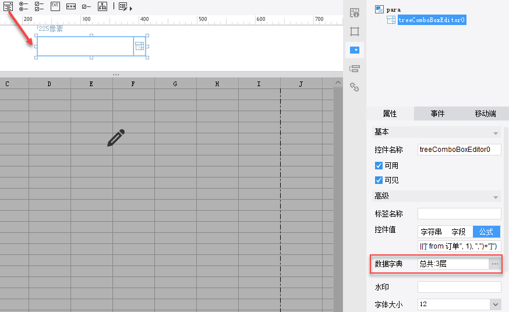This screenshot has height=312, width=509.
Task: Choose 字符串 as widget value type
Action: (x=431, y=232)
